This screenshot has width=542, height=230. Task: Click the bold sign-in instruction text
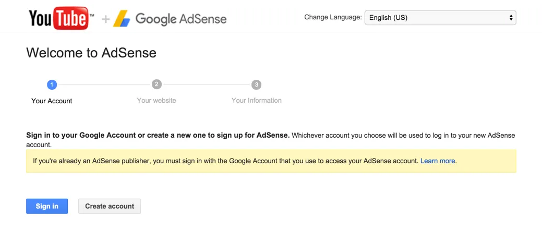[158, 135]
